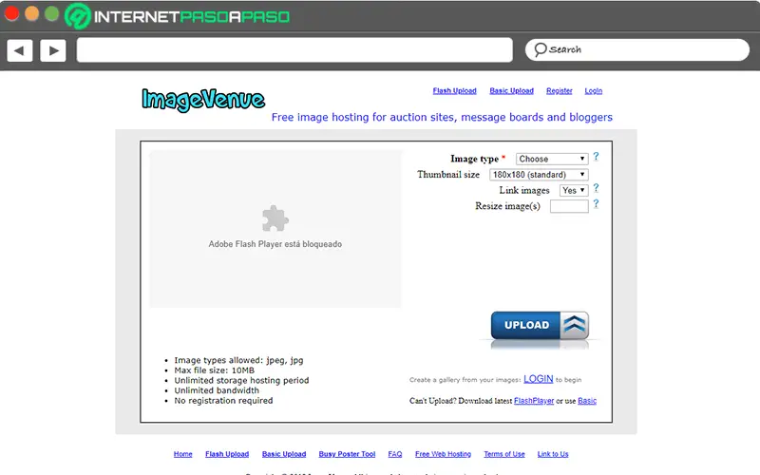Click the 'Thumbnail size' field label
The width and height of the screenshot is (760, 475).
tap(448, 175)
